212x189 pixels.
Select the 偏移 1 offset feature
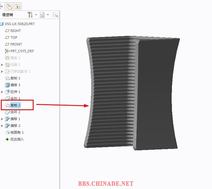pos(15,119)
